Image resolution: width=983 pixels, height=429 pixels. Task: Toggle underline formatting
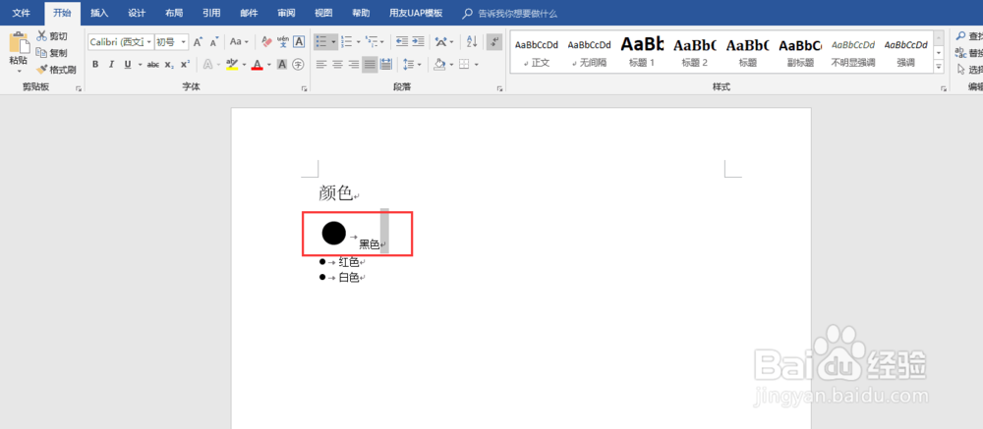click(128, 65)
